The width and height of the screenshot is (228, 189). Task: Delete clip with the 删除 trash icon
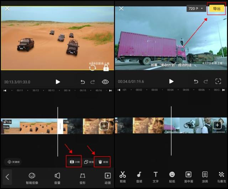click(103, 162)
